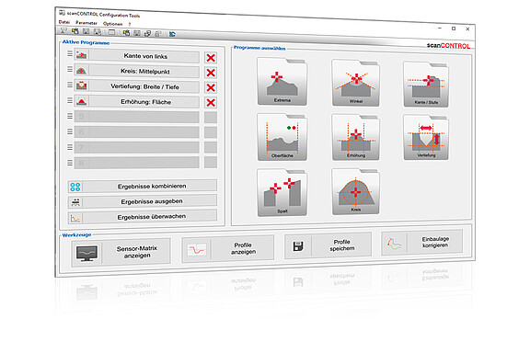Open the Oberfläche program folder
Viewport: 530px width, 353px height.
pyautogui.click(x=282, y=137)
